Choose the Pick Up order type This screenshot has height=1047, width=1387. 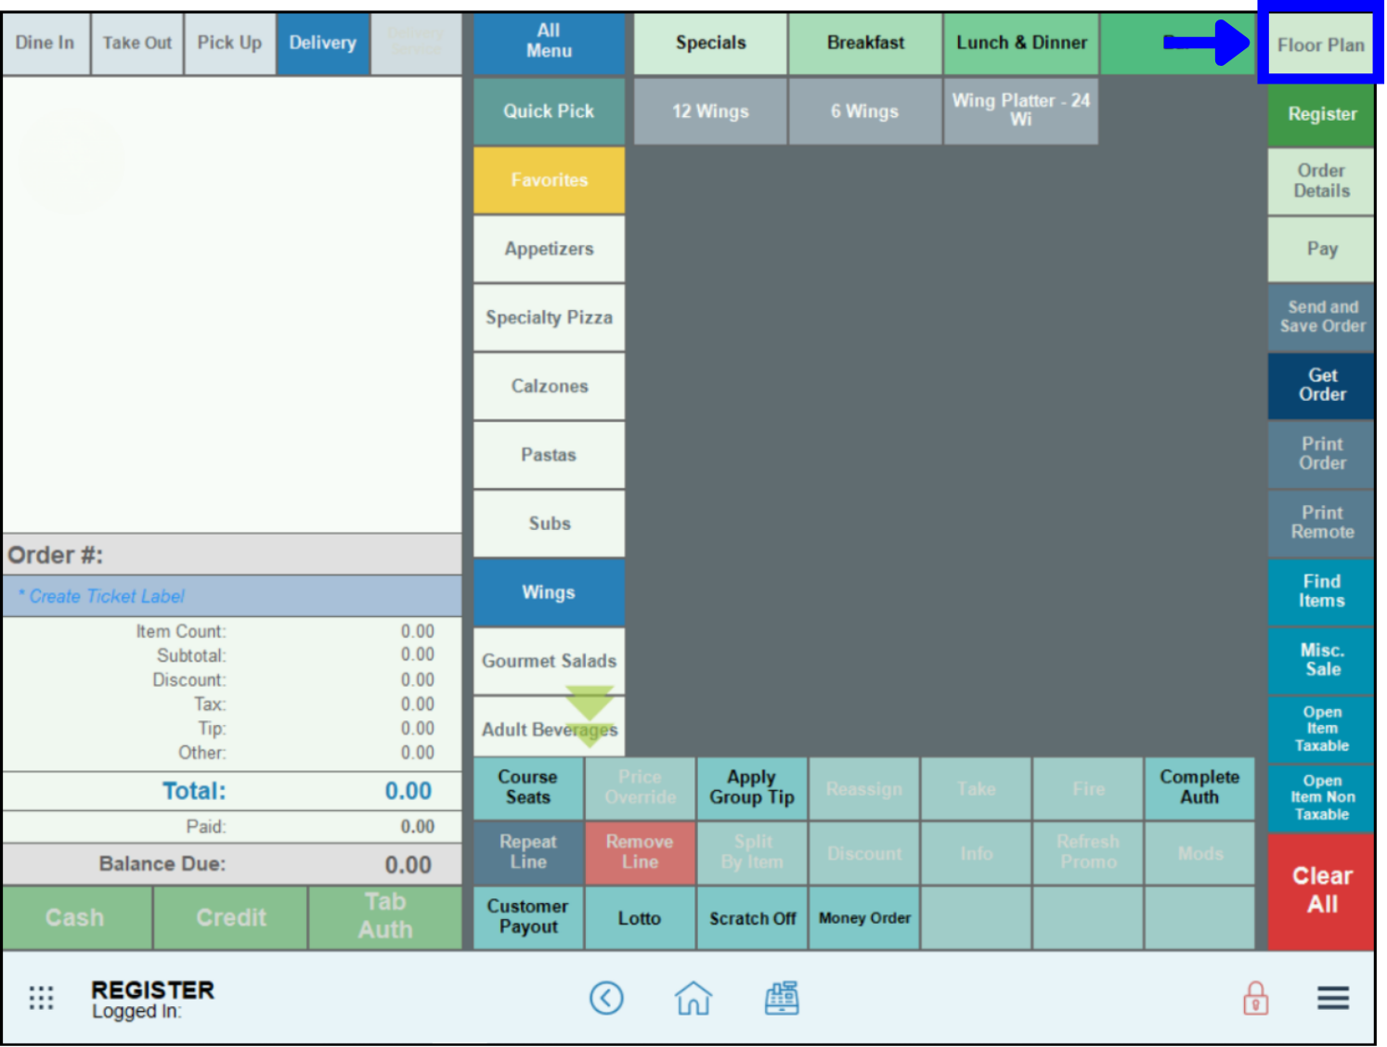pyautogui.click(x=229, y=43)
